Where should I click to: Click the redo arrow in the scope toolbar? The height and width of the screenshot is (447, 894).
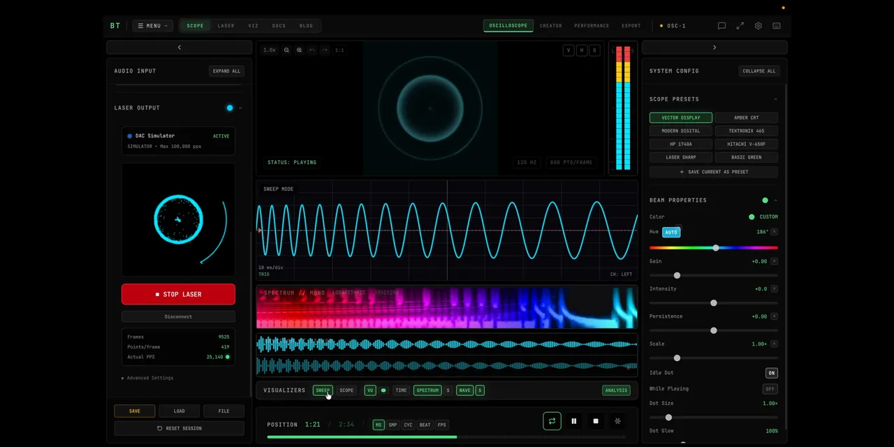[325, 50]
